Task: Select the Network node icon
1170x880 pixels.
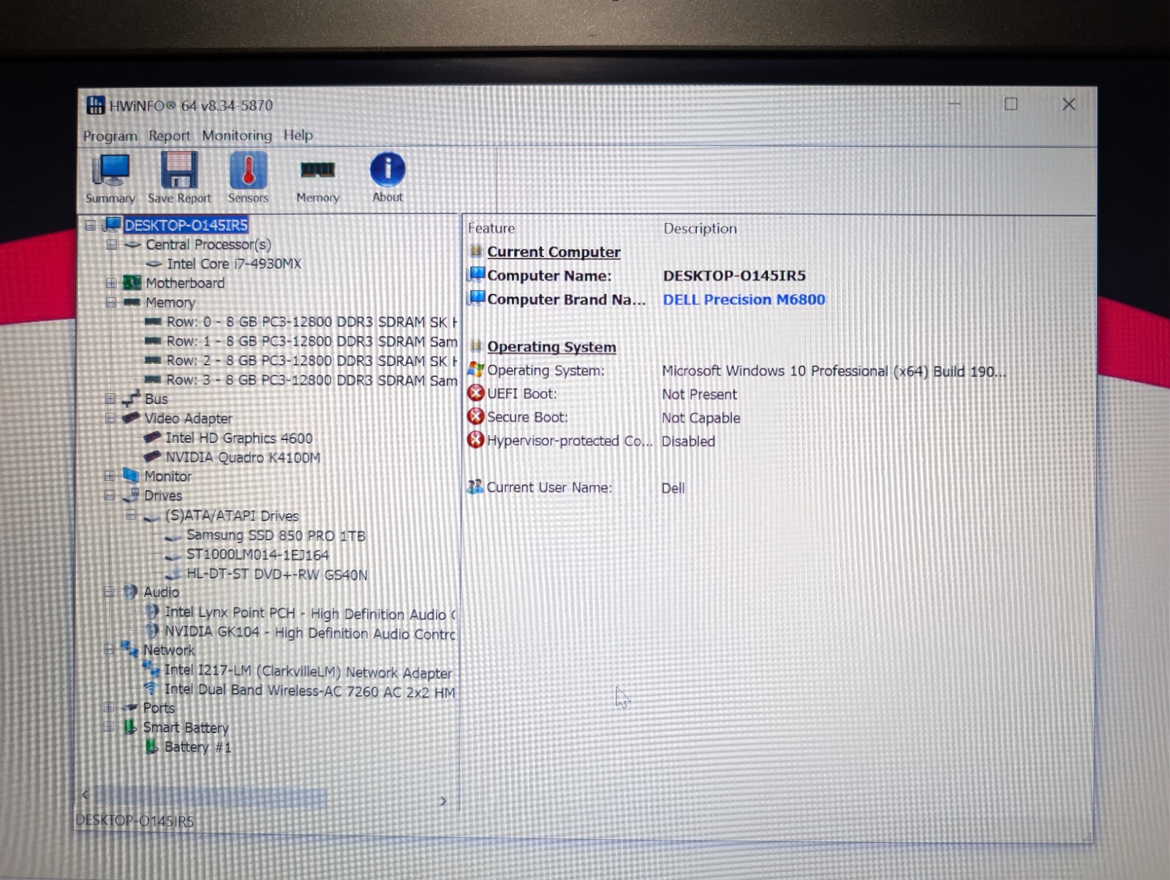Action: (x=130, y=649)
